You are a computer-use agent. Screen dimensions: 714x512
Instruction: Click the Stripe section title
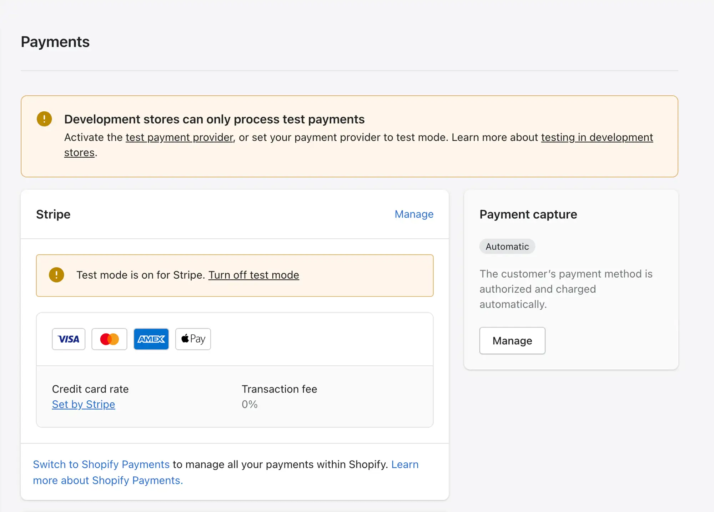(x=53, y=214)
